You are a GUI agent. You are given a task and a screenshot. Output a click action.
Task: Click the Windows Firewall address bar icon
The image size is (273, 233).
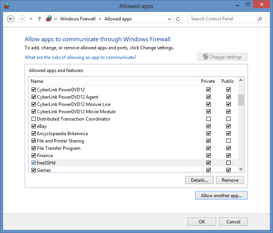(49, 18)
